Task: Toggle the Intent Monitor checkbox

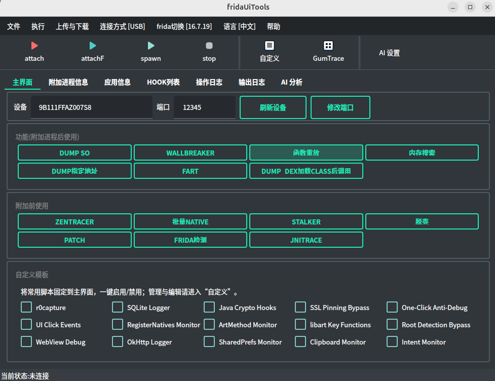Action: [392, 341]
